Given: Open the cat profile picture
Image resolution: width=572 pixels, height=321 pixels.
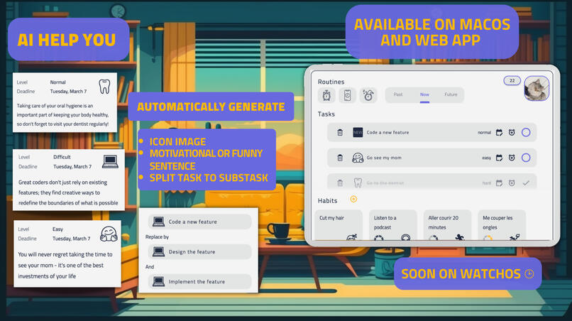Looking at the screenshot, I should [536, 89].
